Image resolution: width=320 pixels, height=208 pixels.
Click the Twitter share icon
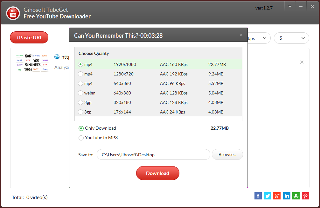(268, 196)
